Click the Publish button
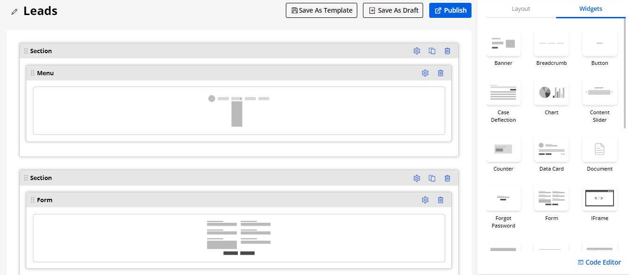Viewport: 629px width, 275px height. click(x=450, y=10)
